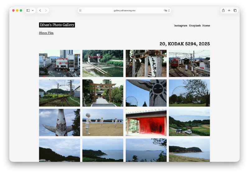Viewport: 249px width, 174px height.
Task: Show the tab overview
Action: [x=235, y=11]
